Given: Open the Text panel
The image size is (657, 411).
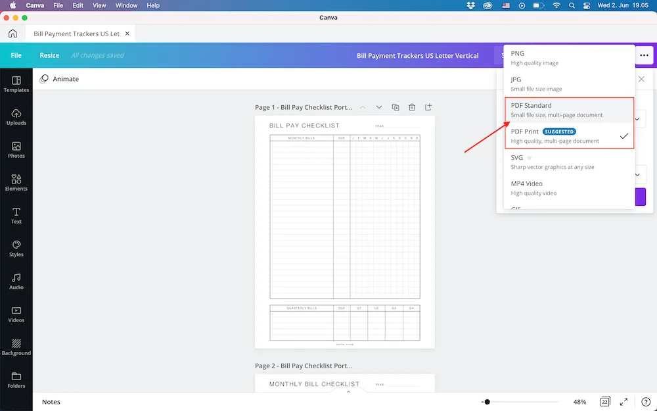Looking at the screenshot, I should (x=16, y=215).
